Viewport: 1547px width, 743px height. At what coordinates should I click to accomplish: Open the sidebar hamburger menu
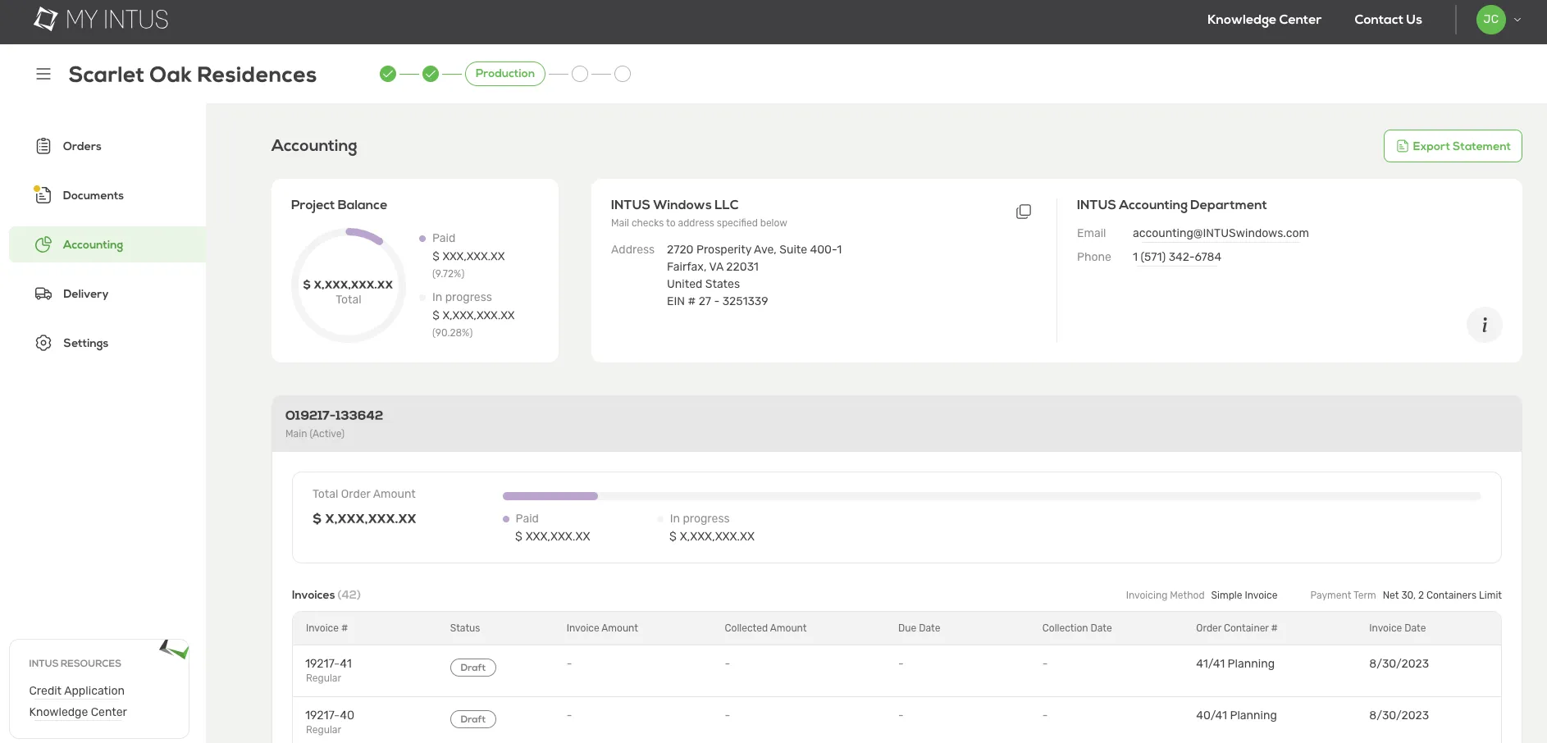[x=43, y=74]
